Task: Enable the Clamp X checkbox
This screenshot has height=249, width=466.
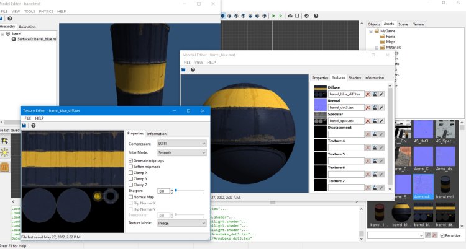Action: tap(130, 173)
